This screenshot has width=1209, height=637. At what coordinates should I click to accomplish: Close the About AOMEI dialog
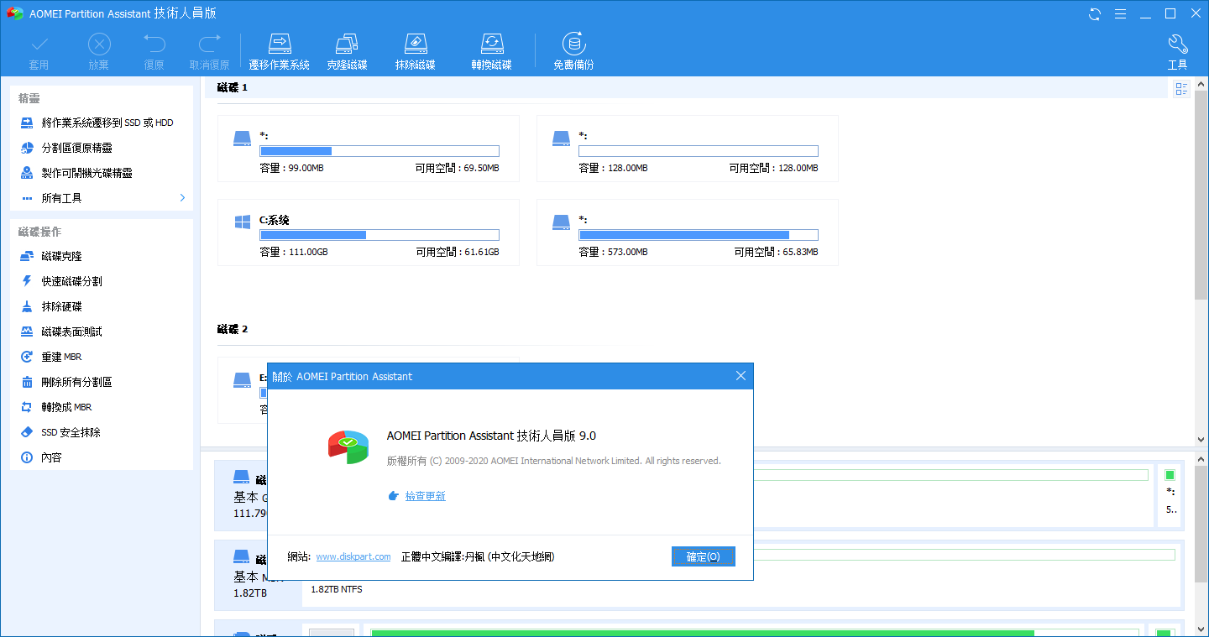[741, 376]
